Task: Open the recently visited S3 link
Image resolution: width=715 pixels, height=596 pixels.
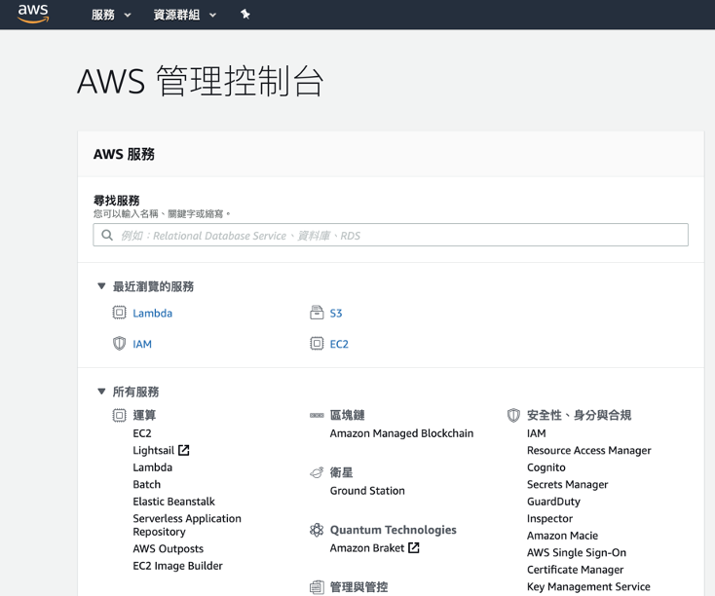Action: click(x=336, y=314)
